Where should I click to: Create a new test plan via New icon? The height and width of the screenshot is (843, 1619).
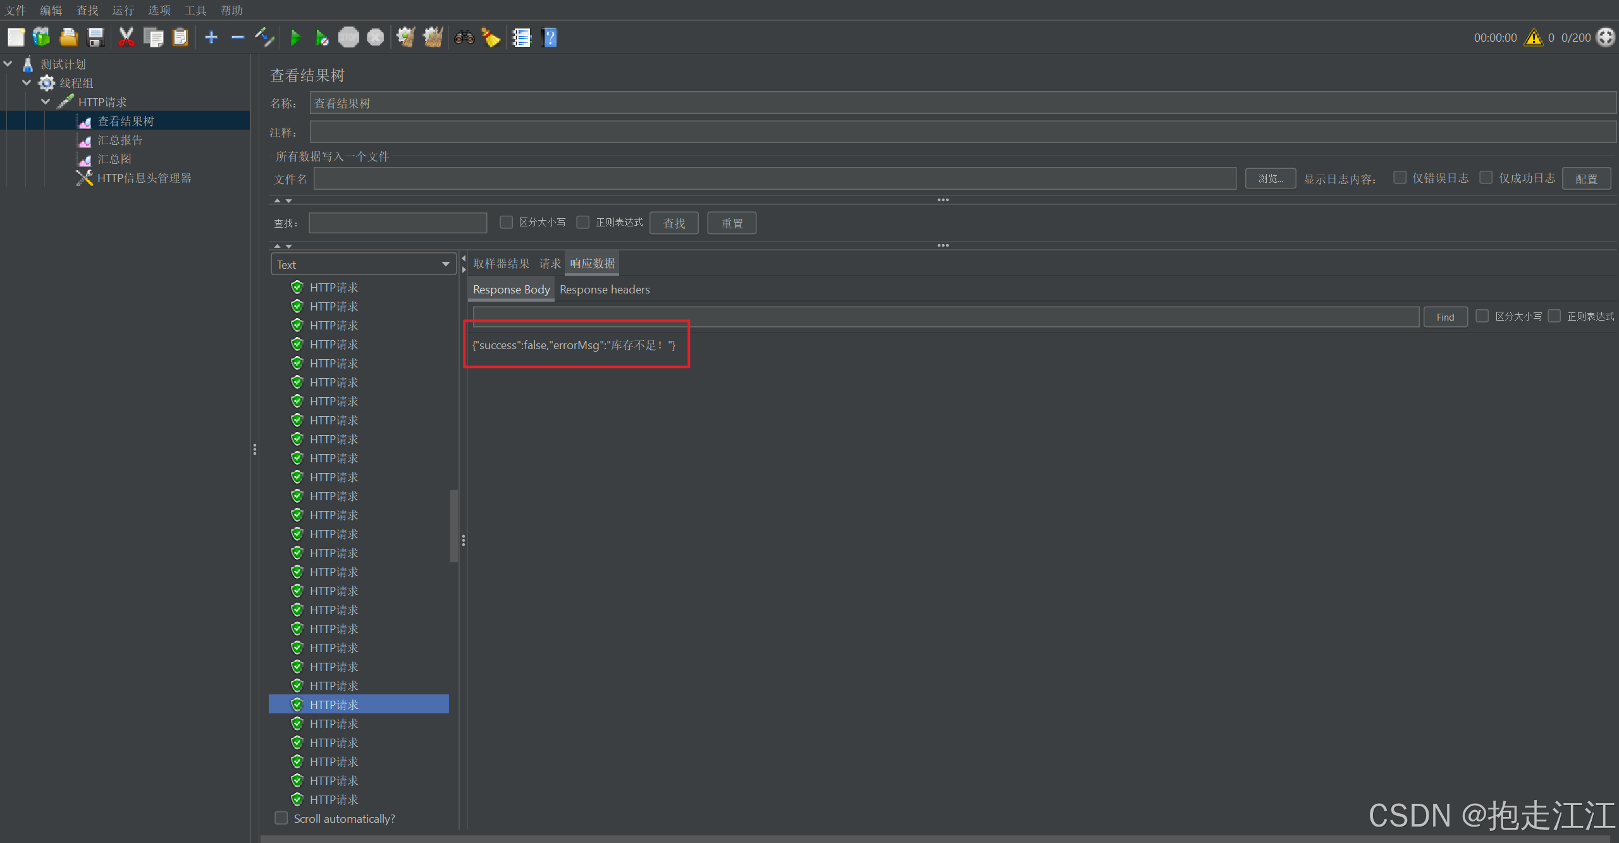coord(16,37)
